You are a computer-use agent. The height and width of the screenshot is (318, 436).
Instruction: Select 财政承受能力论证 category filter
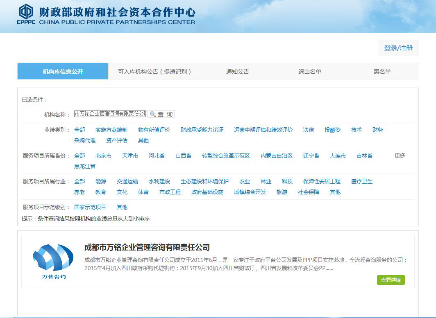pyautogui.click(x=202, y=130)
